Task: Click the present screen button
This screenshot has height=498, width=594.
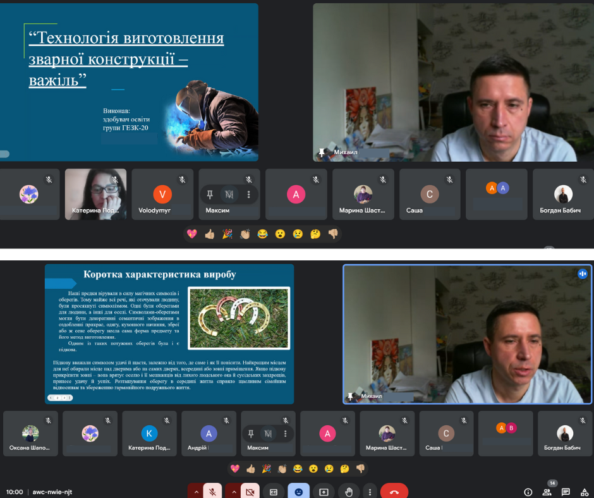Action: pos(324,492)
